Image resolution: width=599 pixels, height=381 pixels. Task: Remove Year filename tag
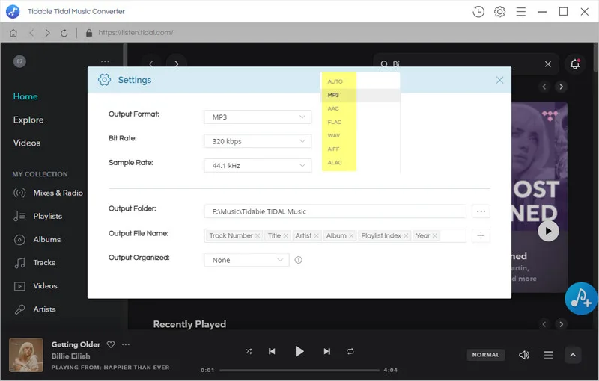click(x=434, y=236)
